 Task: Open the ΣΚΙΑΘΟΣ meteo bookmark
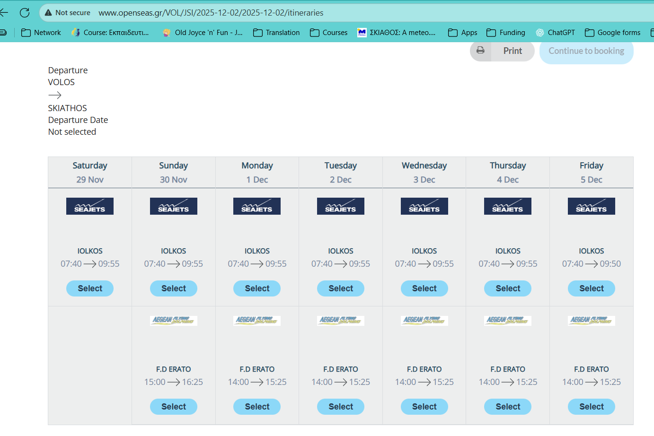click(x=396, y=33)
